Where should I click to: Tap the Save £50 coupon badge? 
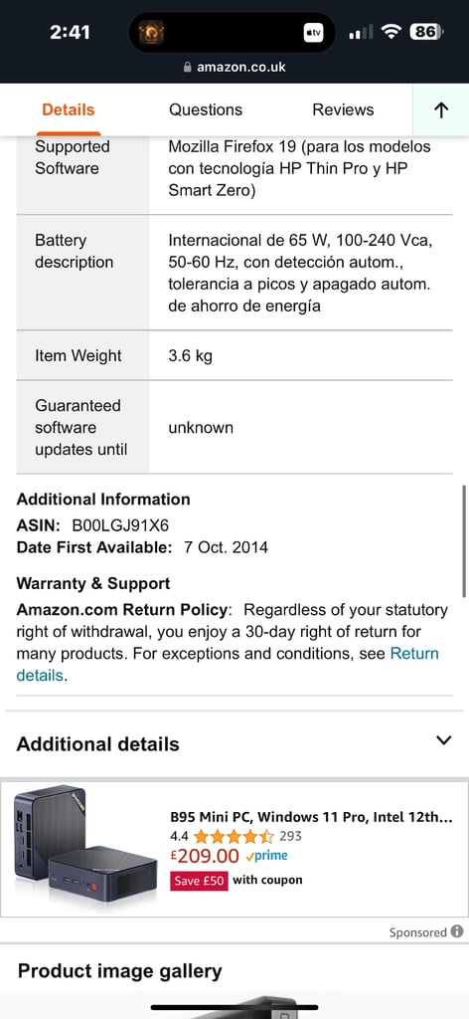point(200,881)
